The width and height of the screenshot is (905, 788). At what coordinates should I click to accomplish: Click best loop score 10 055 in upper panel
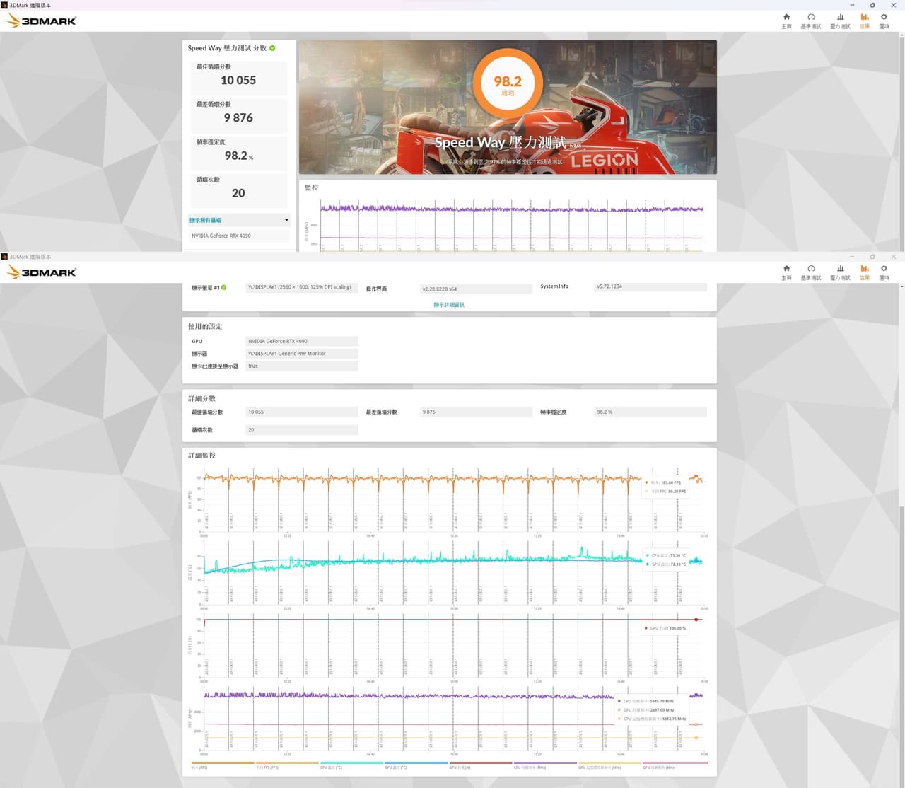click(238, 81)
